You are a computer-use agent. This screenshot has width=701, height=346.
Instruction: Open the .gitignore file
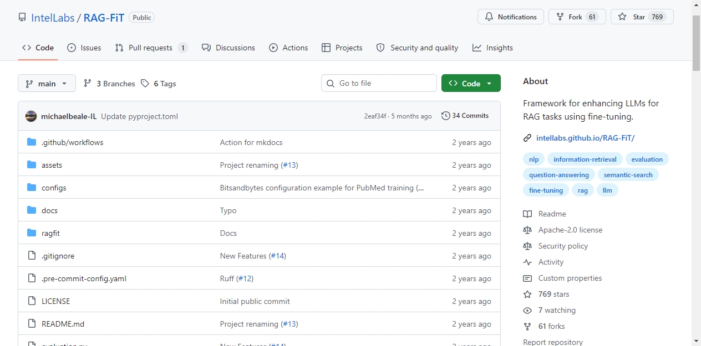point(58,256)
